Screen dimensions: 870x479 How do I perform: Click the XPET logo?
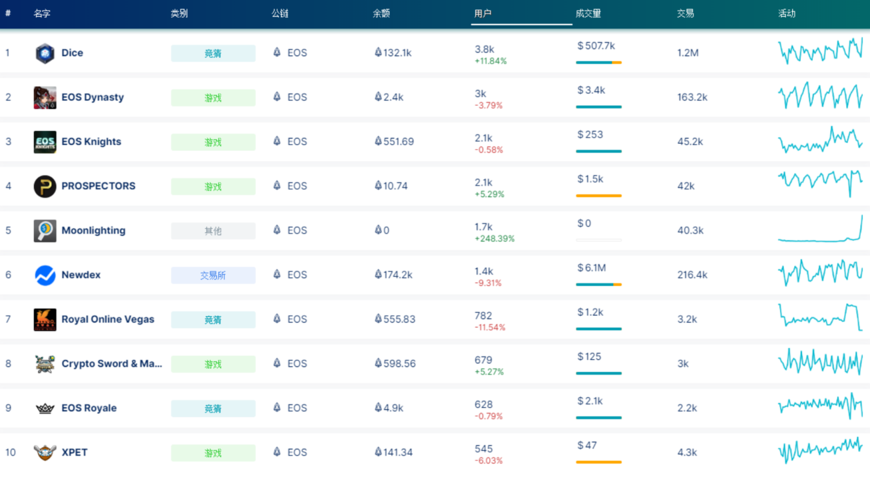point(45,452)
